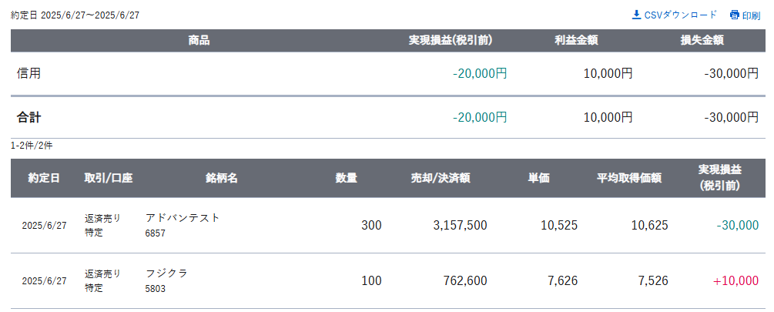The width and height of the screenshot is (774, 312).
Task: Select the フジクラ stock name
Action: click(167, 273)
